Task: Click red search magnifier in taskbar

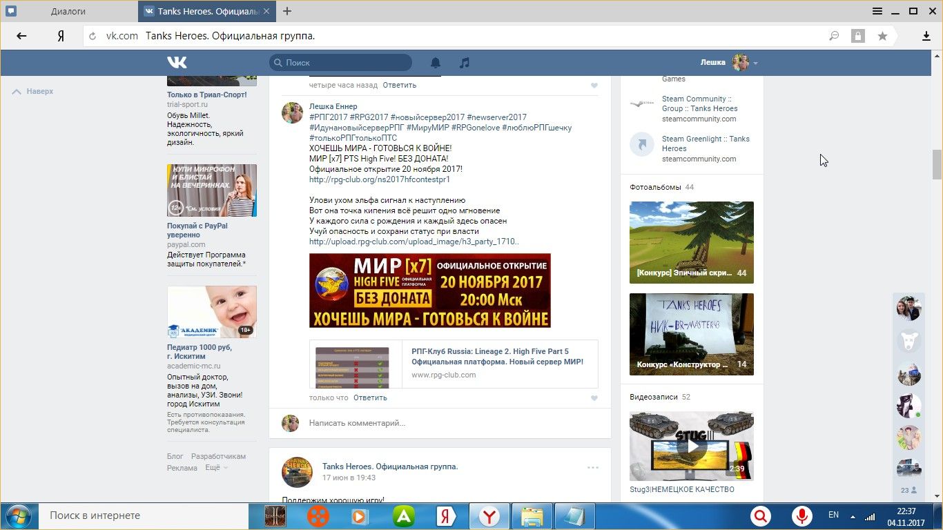Action: [761, 516]
